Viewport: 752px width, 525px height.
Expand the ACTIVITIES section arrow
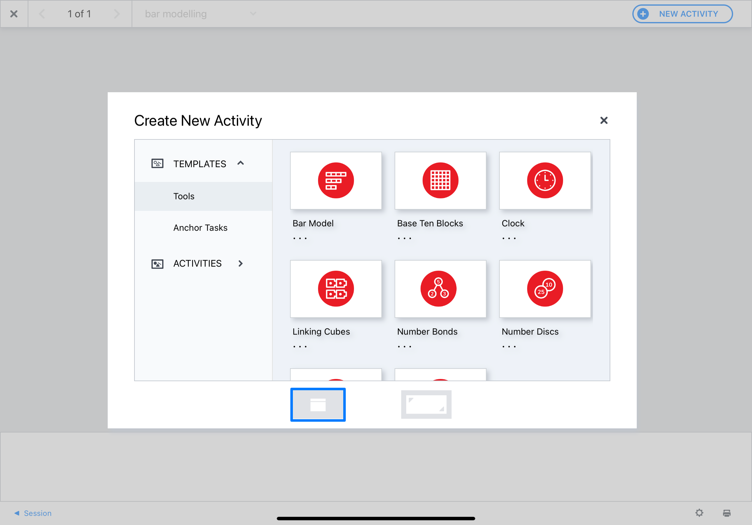click(241, 263)
